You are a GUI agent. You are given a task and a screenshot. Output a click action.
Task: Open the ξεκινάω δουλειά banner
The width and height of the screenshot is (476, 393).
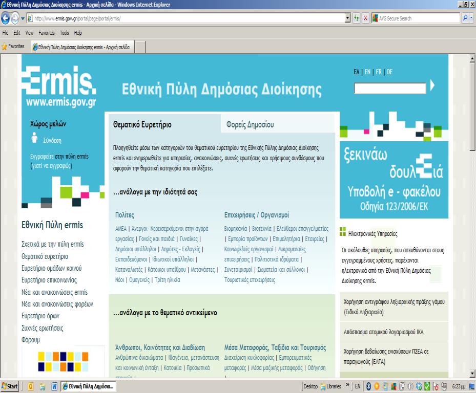click(394, 180)
